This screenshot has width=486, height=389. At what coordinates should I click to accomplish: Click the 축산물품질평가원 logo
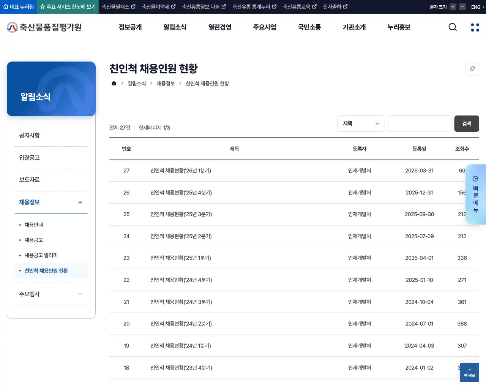click(44, 27)
